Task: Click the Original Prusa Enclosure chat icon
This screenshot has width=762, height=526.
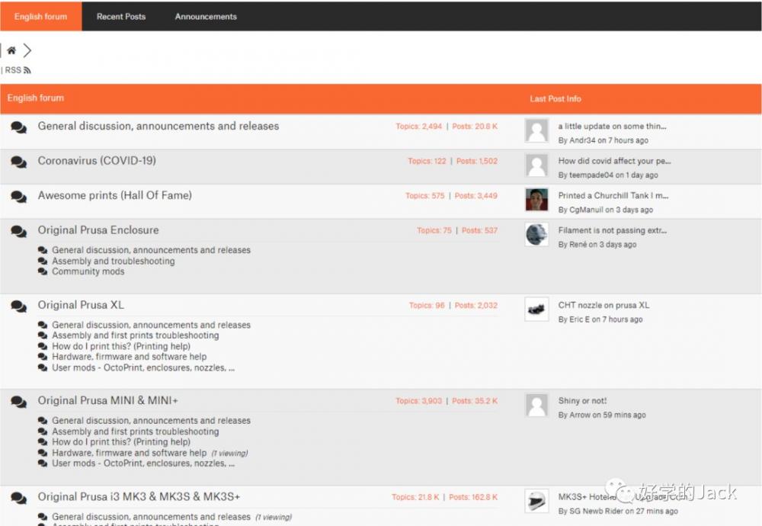Action: pyautogui.click(x=19, y=232)
